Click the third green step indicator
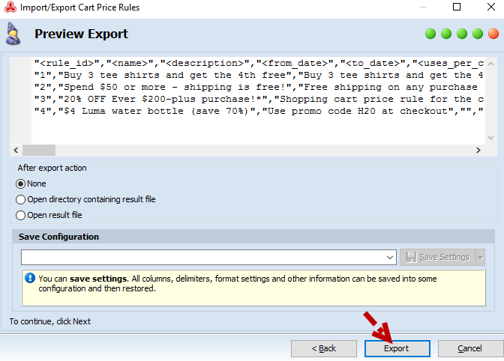The height and width of the screenshot is (361, 504). 462,34
